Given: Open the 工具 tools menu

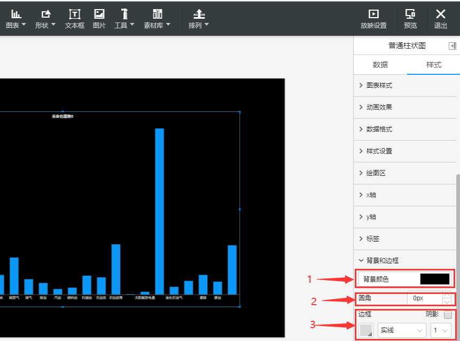Looking at the screenshot, I should (x=124, y=19).
